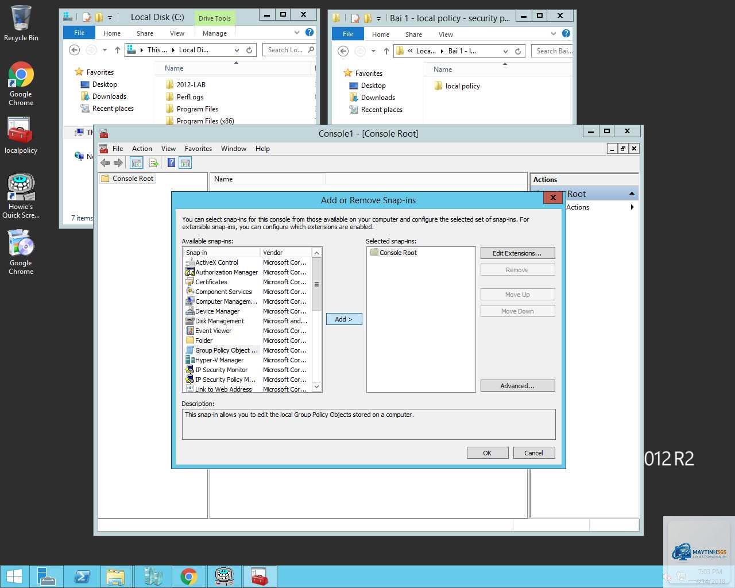Open PowerShell from the taskbar
Image resolution: width=735 pixels, height=588 pixels.
(82, 577)
